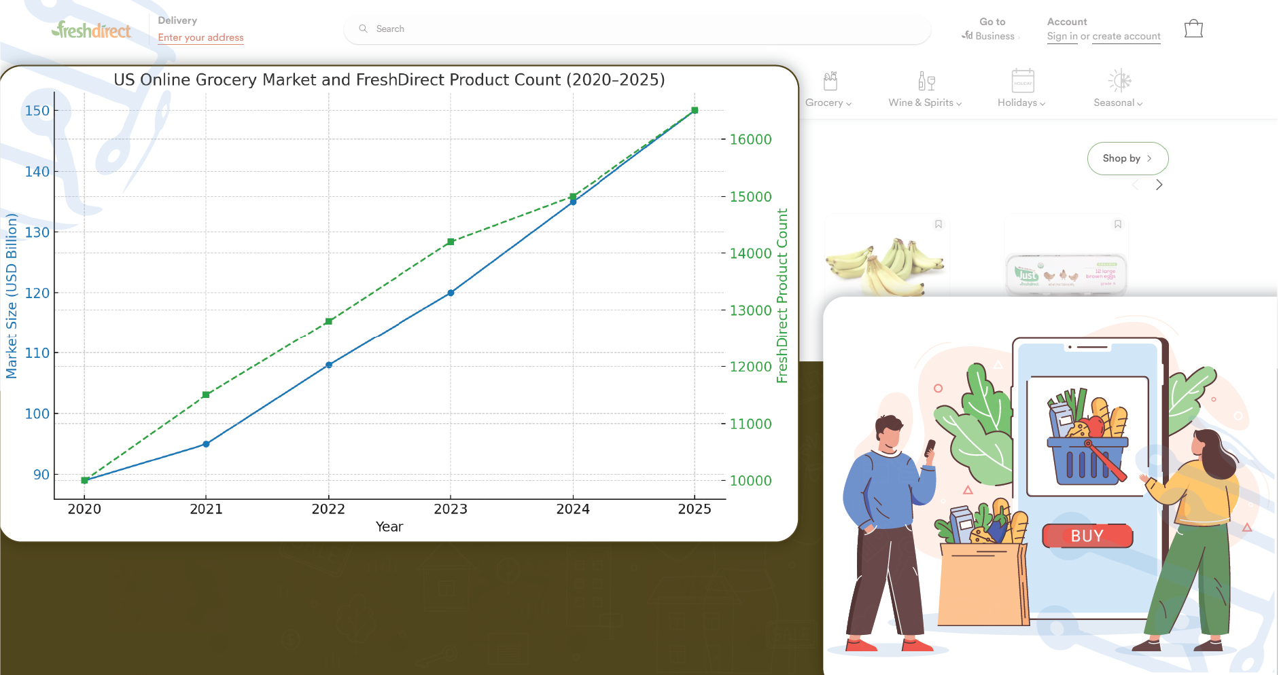The width and height of the screenshot is (1279, 675).
Task: Open the shopping bag cart icon
Action: click(1193, 29)
